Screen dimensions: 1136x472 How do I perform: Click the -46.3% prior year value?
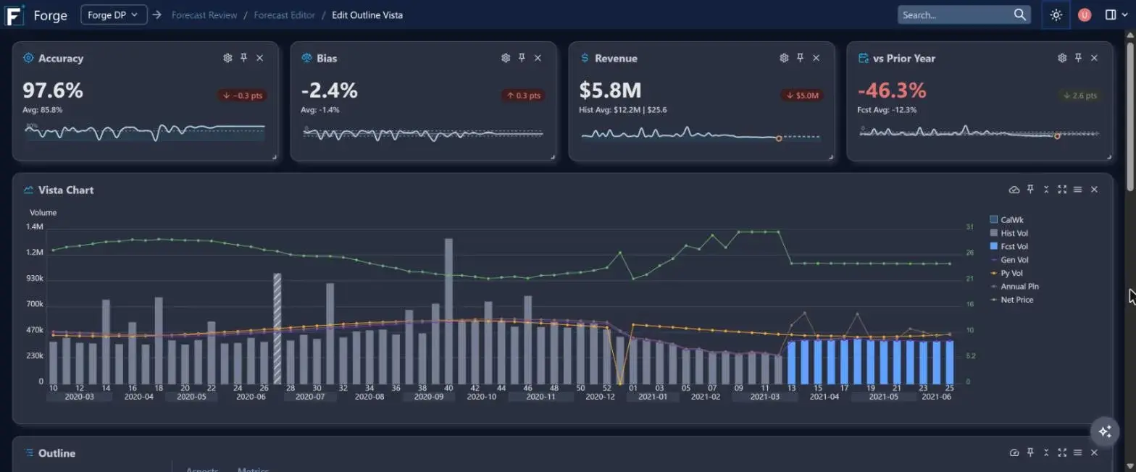[x=892, y=90]
